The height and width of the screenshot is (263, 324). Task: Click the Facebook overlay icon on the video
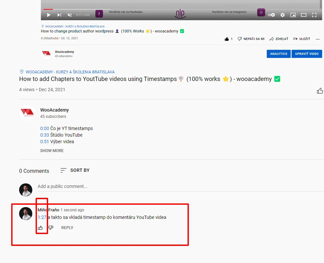[x=99, y=14]
